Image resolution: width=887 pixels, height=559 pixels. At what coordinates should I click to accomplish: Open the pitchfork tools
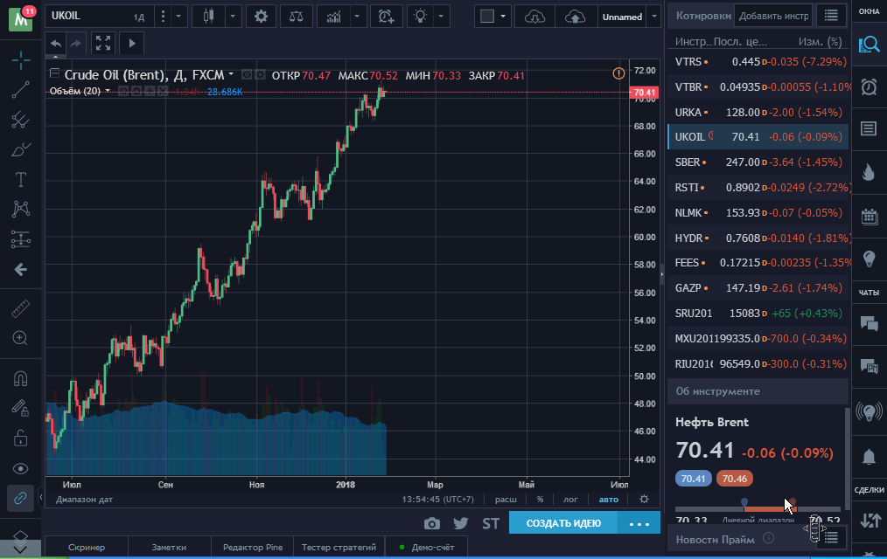[21, 120]
